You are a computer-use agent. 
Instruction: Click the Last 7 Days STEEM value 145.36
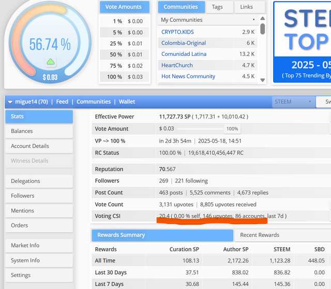tap(282, 284)
